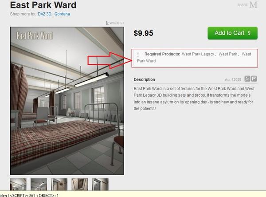Click the dollar icon on Add to Cart
Screen dimensions: 266x197
(x=249, y=33)
